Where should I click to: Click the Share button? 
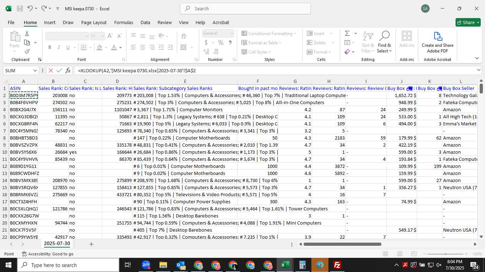click(x=468, y=22)
